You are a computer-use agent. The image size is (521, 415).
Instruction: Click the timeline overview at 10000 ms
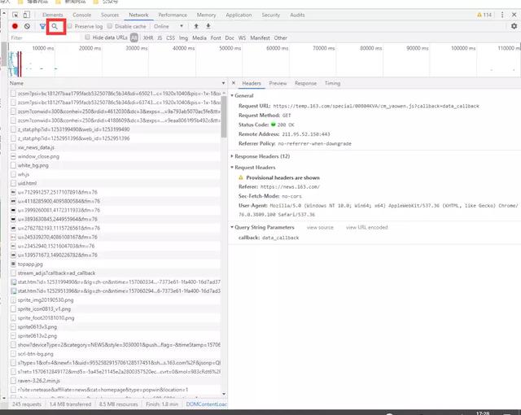43,49
